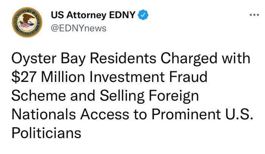The image size is (265, 154).
Task: Click the word "Charged" in the tweet
Action: point(189,58)
